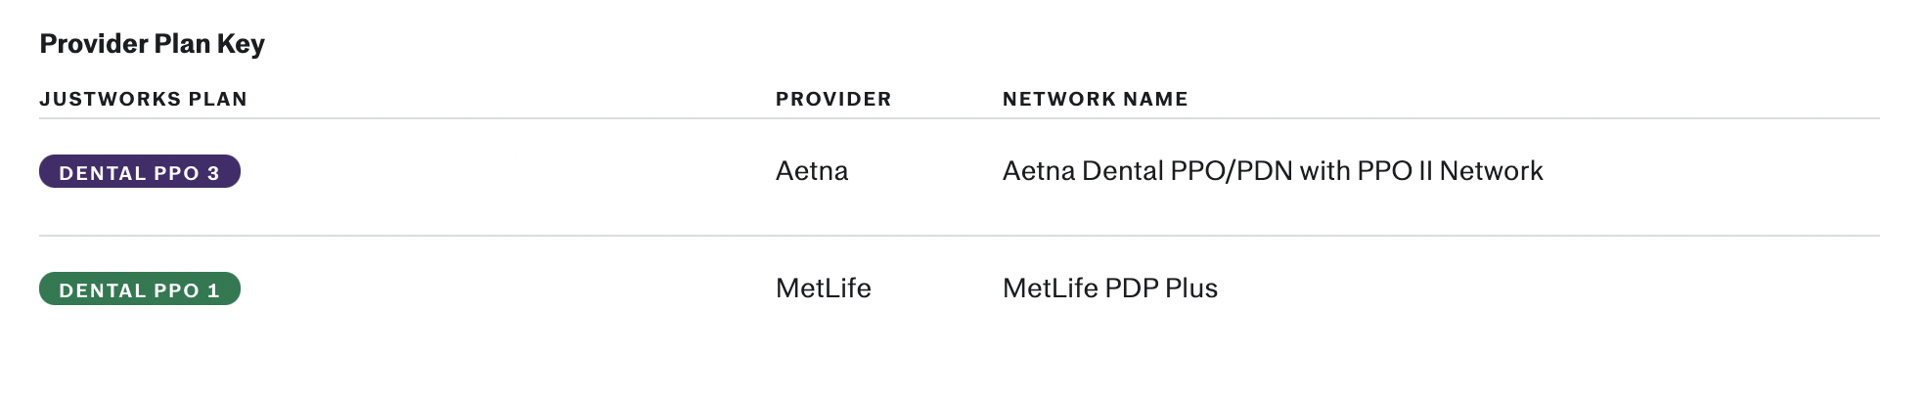Click the digit 1 in the green badge
This screenshot has height=399, width=1929.
[x=213, y=290]
